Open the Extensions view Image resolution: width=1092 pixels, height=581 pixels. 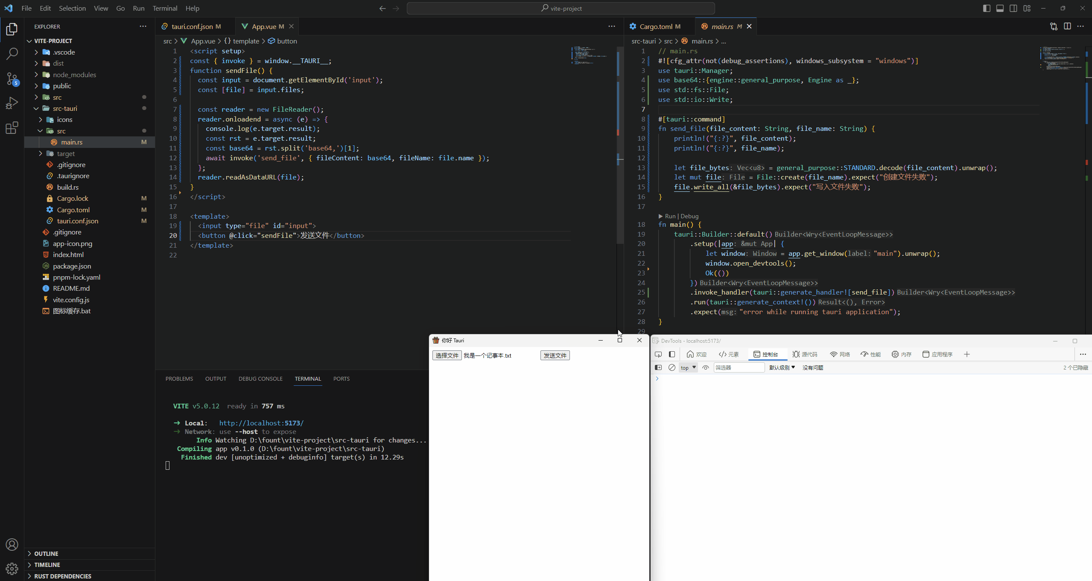[12, 127]
